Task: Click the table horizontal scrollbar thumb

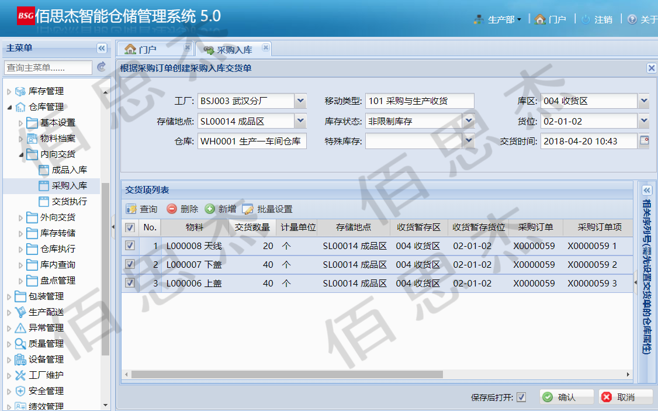Action: pos(287,374)
